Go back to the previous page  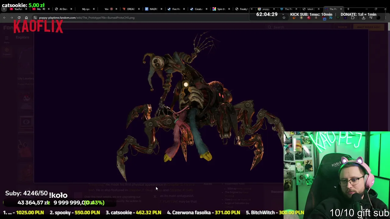[x=5, y=18]
